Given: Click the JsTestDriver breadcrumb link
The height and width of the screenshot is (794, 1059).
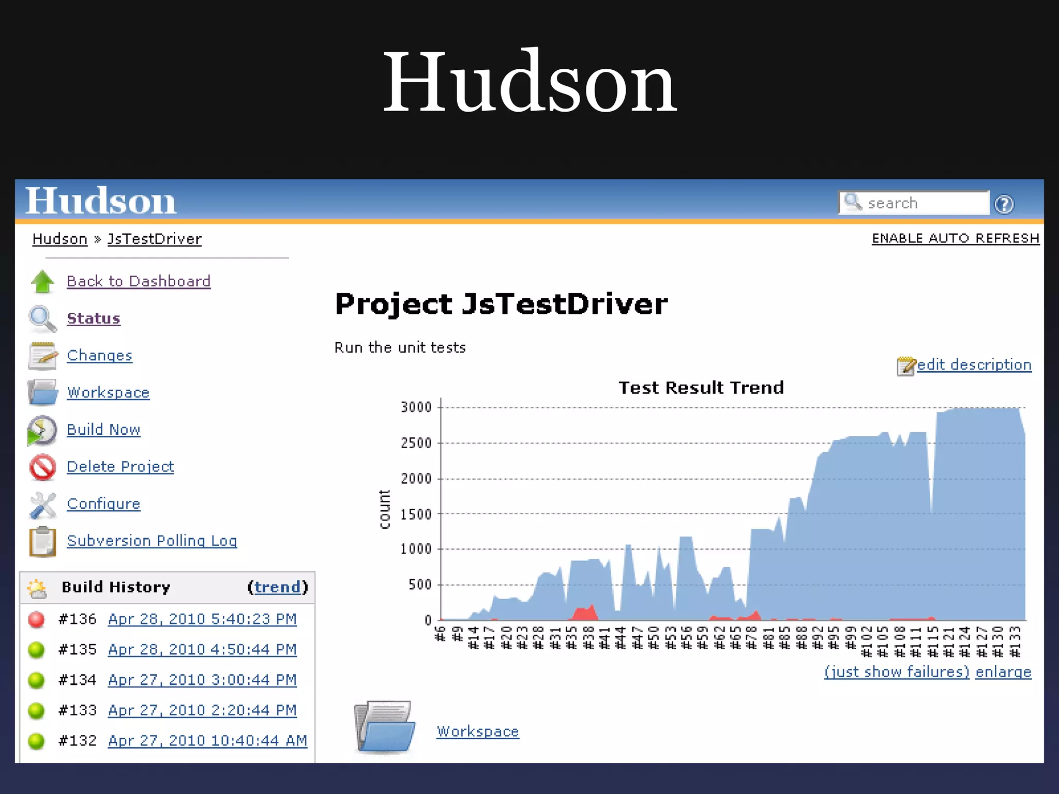Looking at the screenshot, I should tap(154, 239).
